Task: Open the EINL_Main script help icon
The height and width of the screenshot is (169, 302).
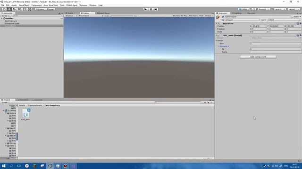Action: [298, 35]
